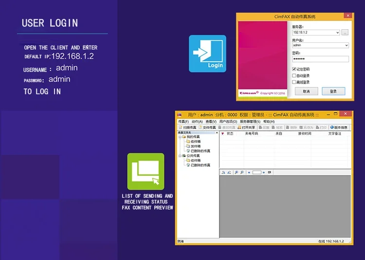Click the 取消 cancel button
This screenshot has height=260, width=365.
(x=306, y=91)
